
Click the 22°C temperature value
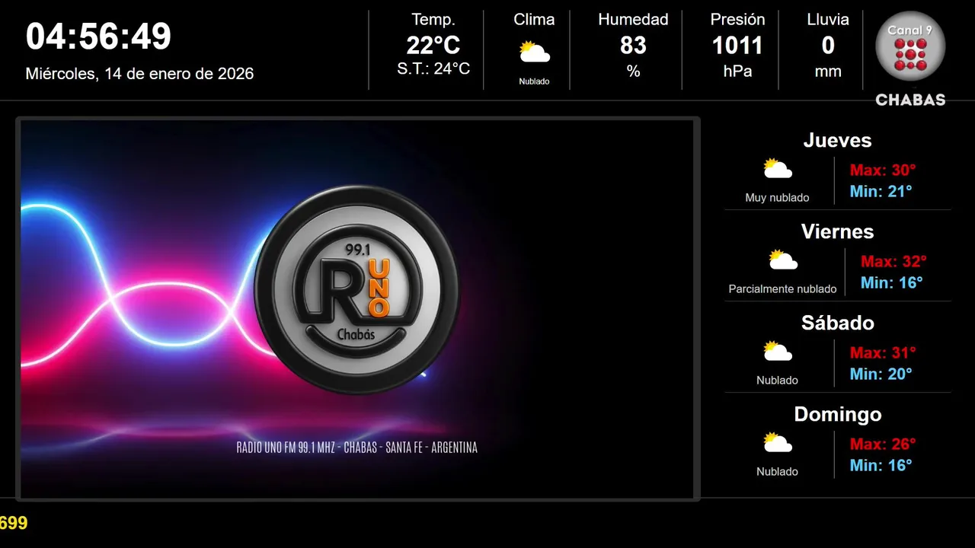[x=433, y=46]
